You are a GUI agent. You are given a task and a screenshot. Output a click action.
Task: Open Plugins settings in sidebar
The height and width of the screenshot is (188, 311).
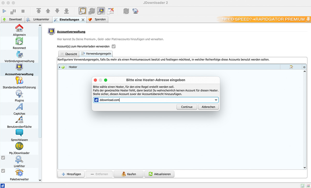point(19,96)
